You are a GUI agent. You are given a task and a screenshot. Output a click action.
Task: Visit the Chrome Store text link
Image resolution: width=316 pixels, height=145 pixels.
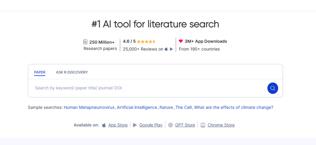pos(221,125)
